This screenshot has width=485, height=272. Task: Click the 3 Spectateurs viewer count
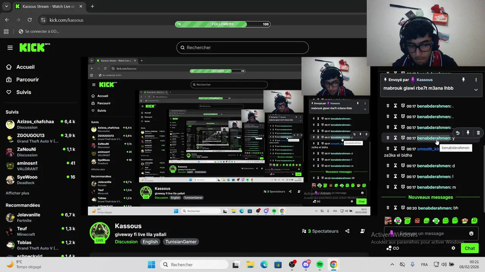[x=320, y=231]
